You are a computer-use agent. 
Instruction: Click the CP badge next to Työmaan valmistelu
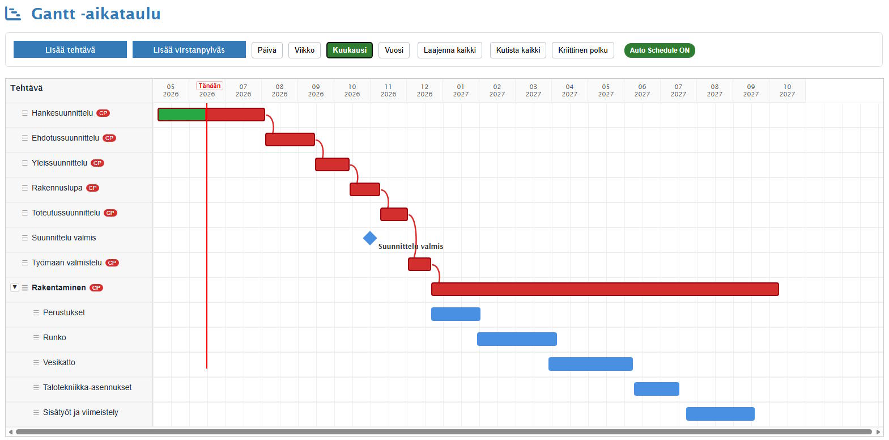(112, 263)
